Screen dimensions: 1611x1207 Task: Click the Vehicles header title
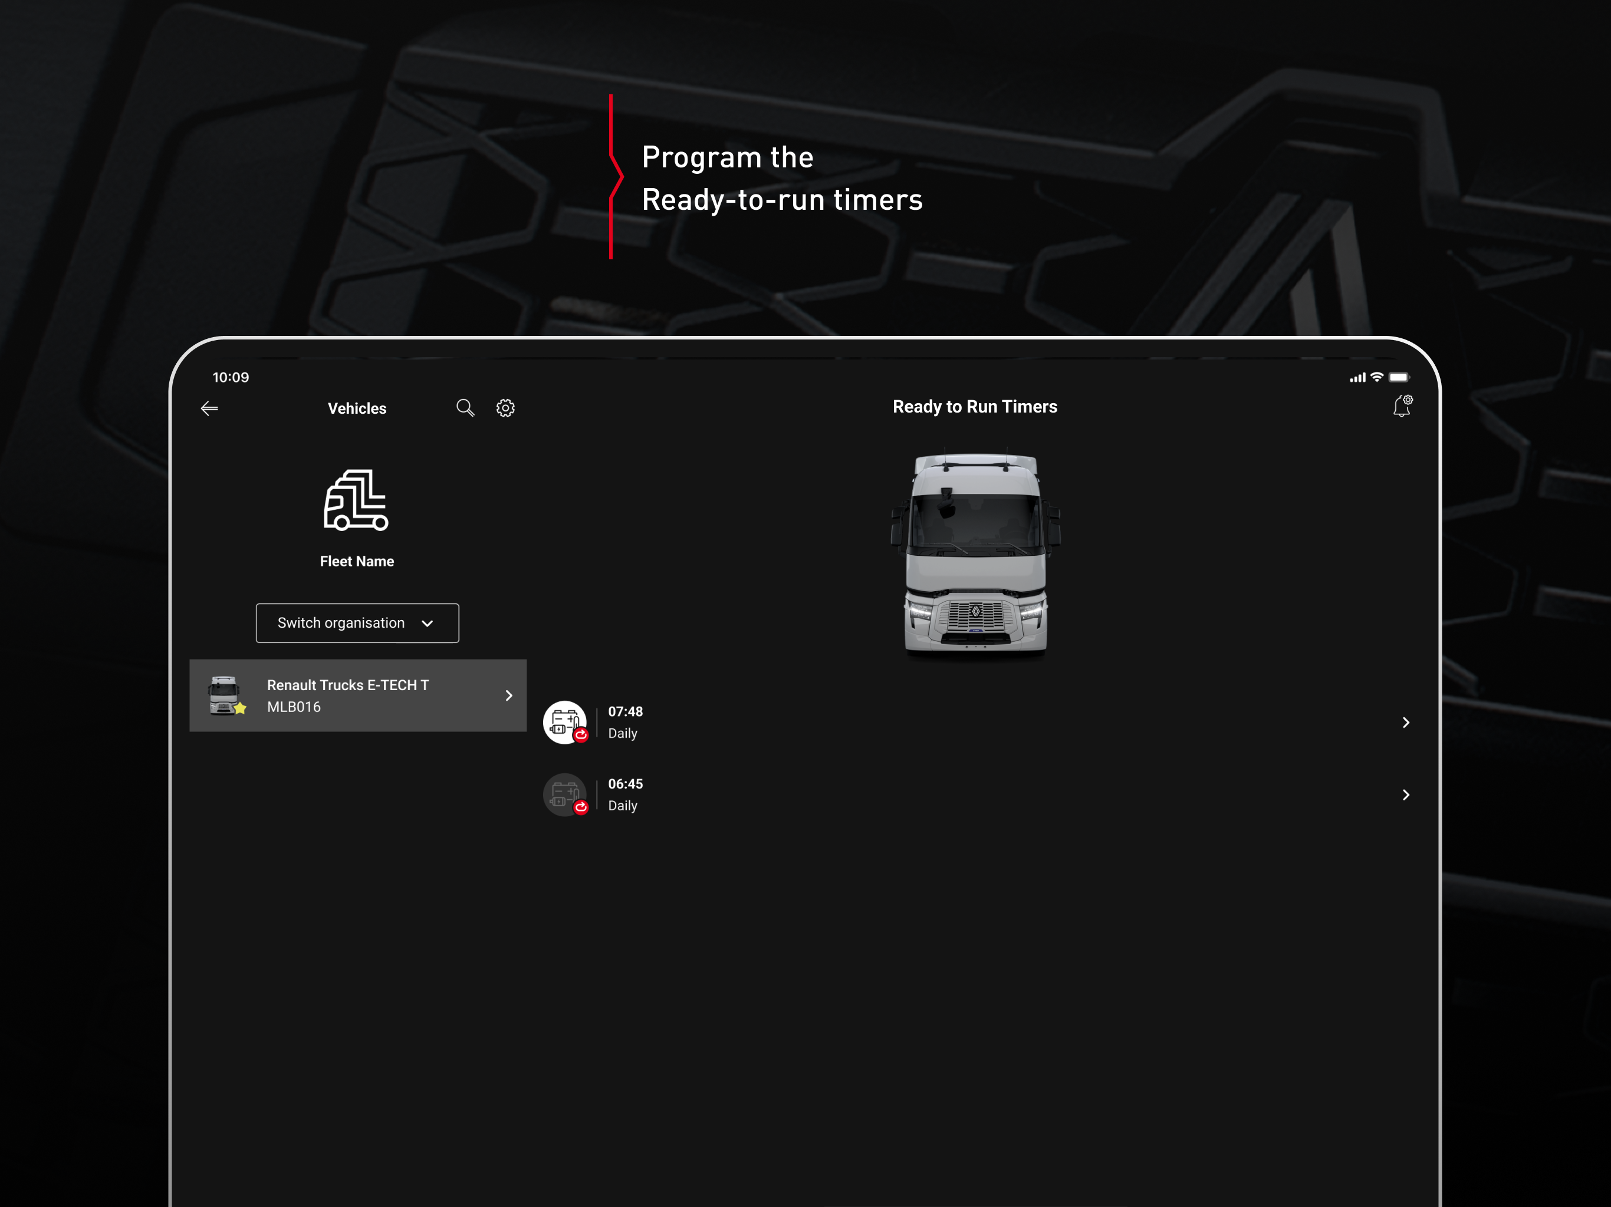[x=357, y=408]
